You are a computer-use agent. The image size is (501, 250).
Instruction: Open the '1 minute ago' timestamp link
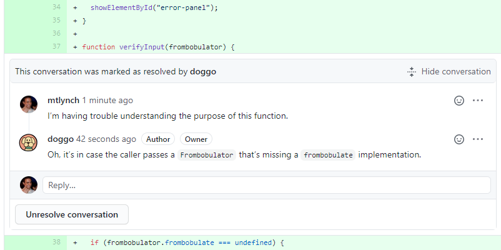click(x=107, y=101)
